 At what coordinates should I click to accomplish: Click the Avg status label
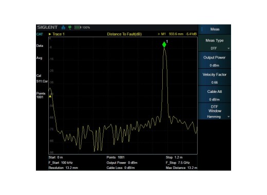[39, 58]
